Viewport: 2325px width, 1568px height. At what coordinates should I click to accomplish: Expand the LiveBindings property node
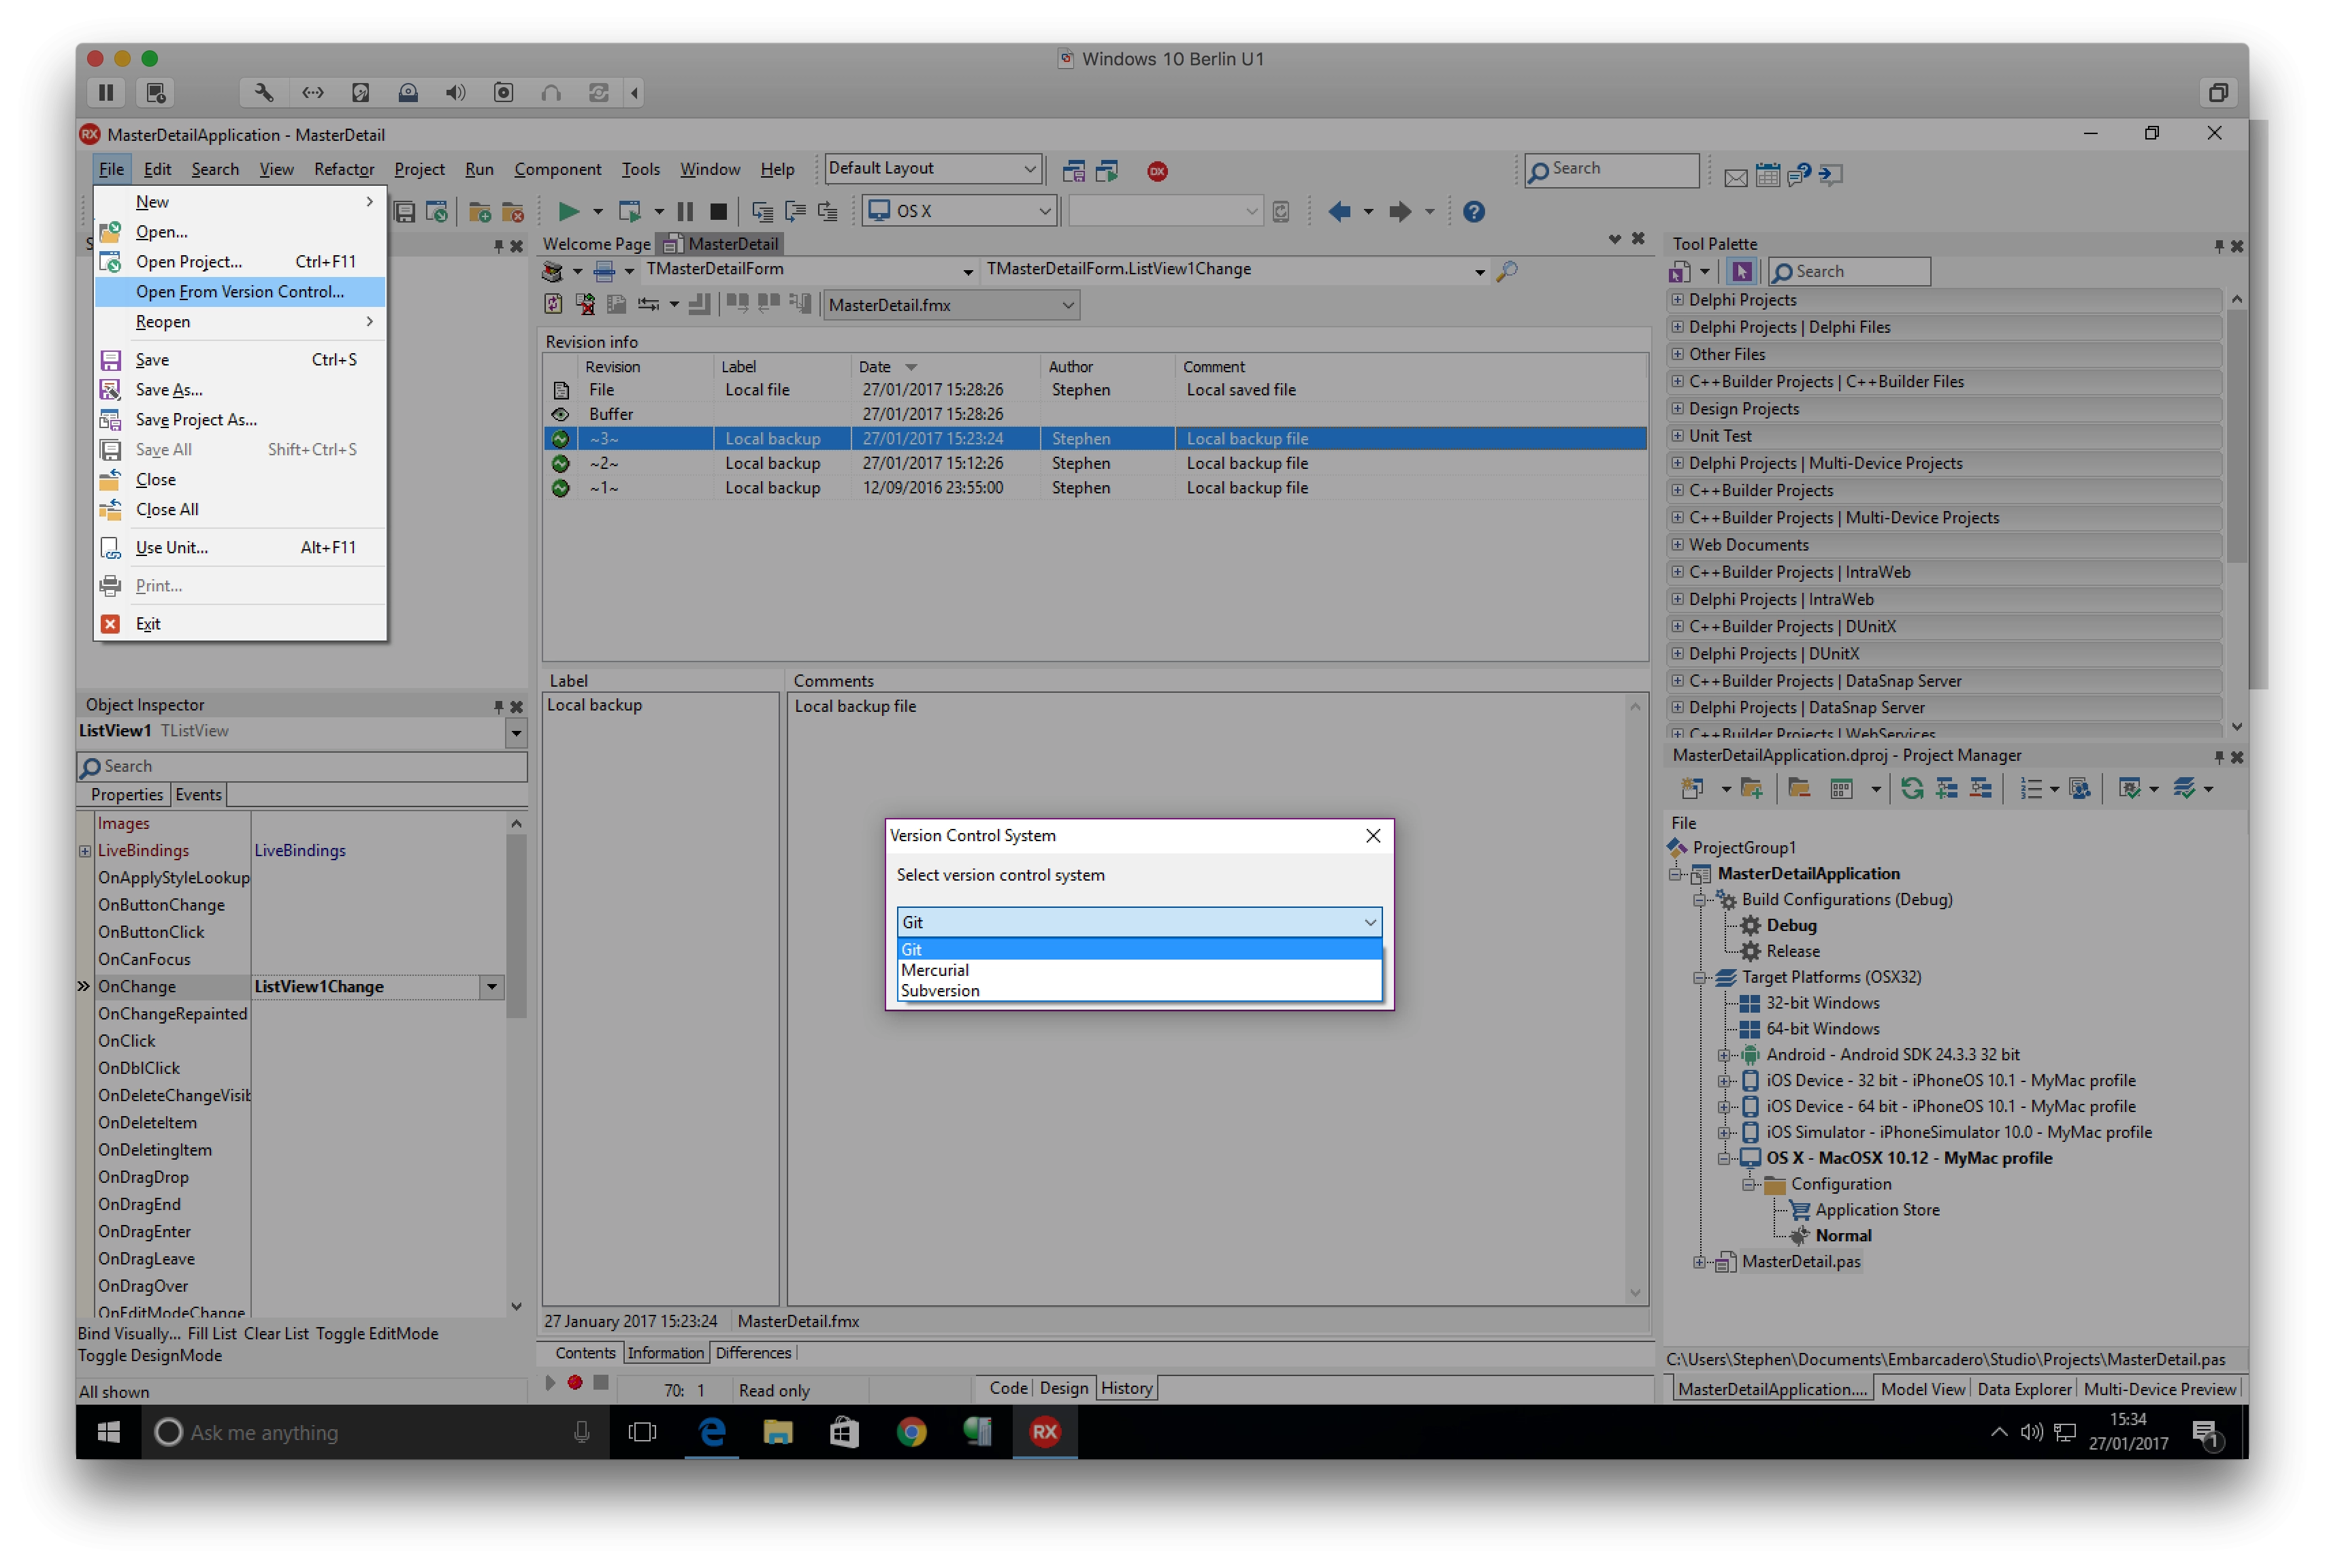coord(85,851)
